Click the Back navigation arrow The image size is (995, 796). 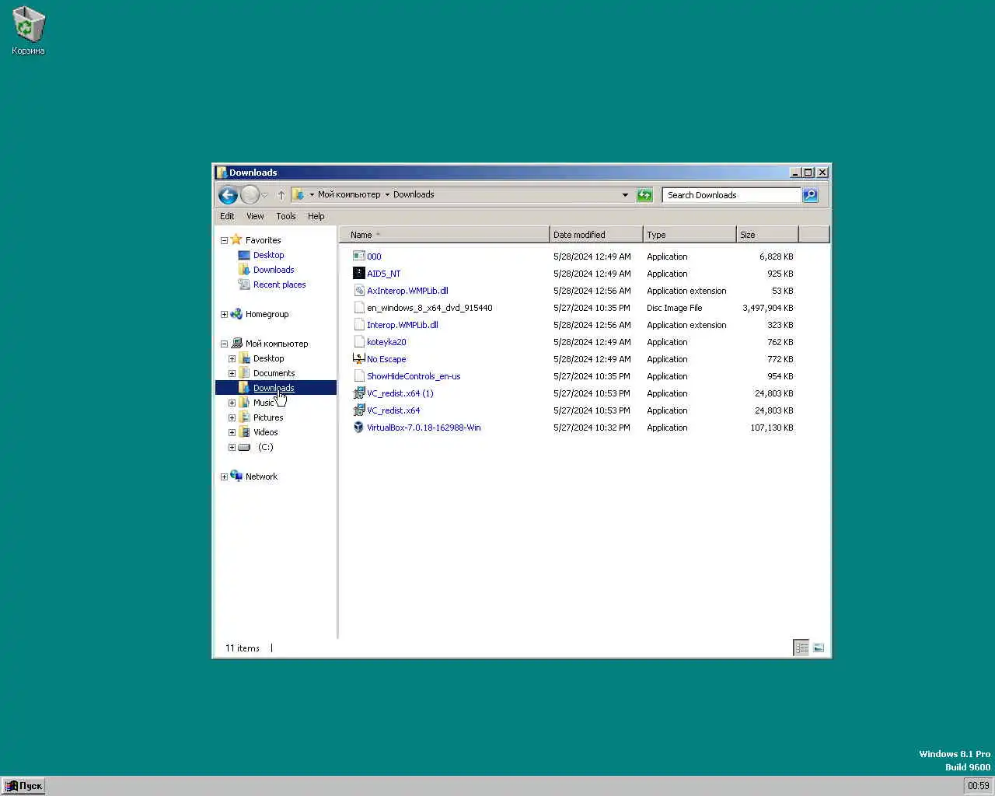coord(228,195)
